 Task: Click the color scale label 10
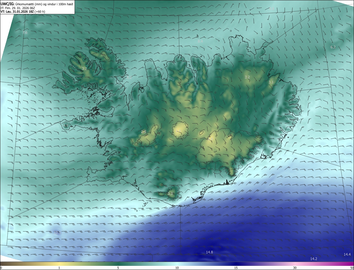click(x=177, y=268)
